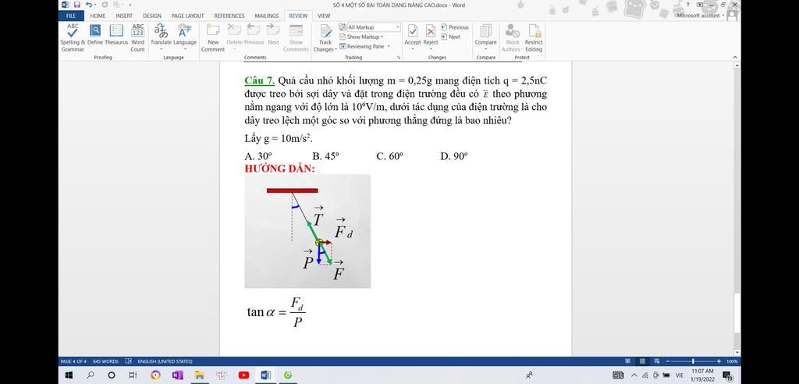Open the Reviewing Pane
The height and width of the screenshot is (384, 799).
point(362,46)
